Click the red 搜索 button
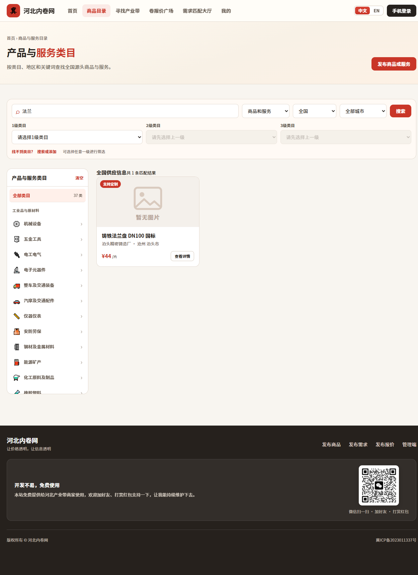Viewport: 418px width, 575px height. pyautogui.click(x=401, y=111)
